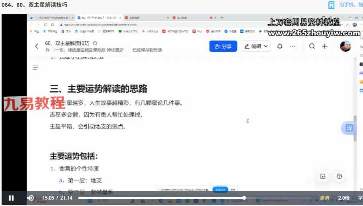
Task: Open the user profile avatar
Action: (345, 46)
